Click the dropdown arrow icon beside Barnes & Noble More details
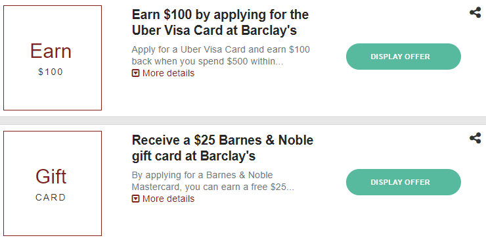486x240 pixels. (135, 199)
